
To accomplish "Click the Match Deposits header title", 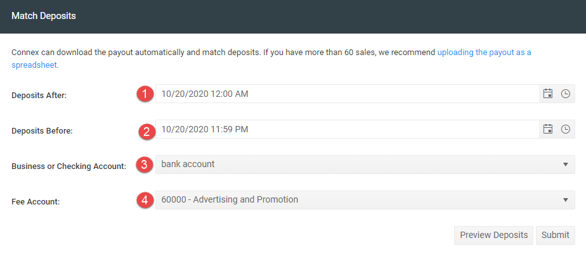I will click(44, 16).
